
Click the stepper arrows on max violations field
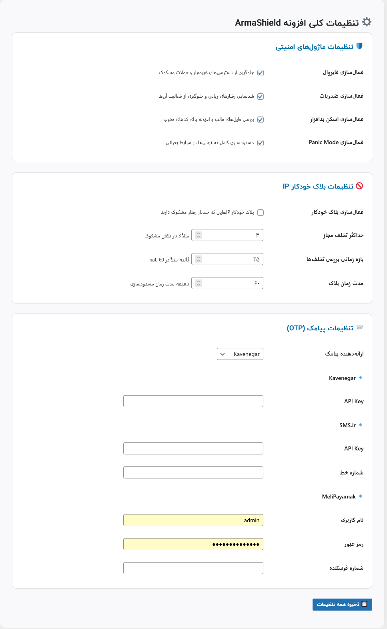[199, 235]
